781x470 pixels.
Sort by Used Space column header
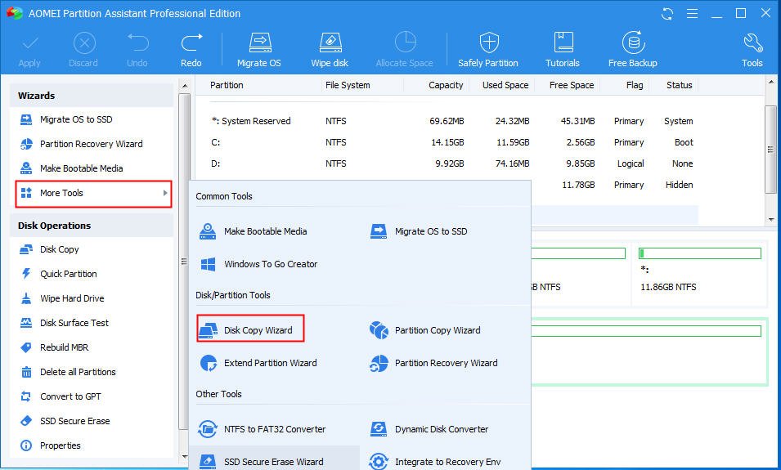505,85
